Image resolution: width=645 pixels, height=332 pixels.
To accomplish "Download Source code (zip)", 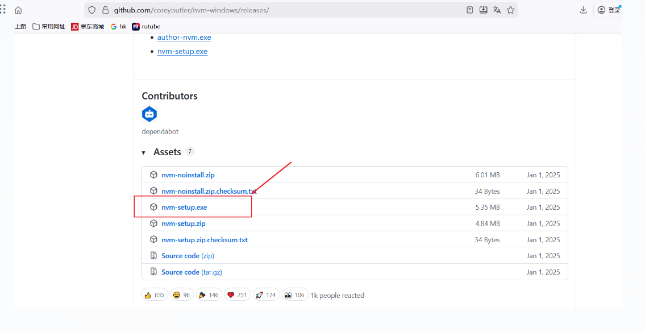I will pyautogui.click(x=188, y=256).
